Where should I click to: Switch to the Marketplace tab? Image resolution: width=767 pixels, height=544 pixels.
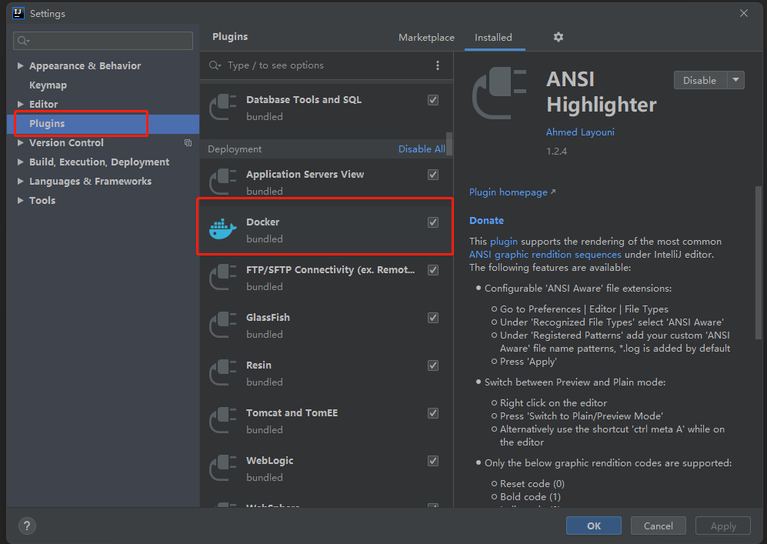426,37
